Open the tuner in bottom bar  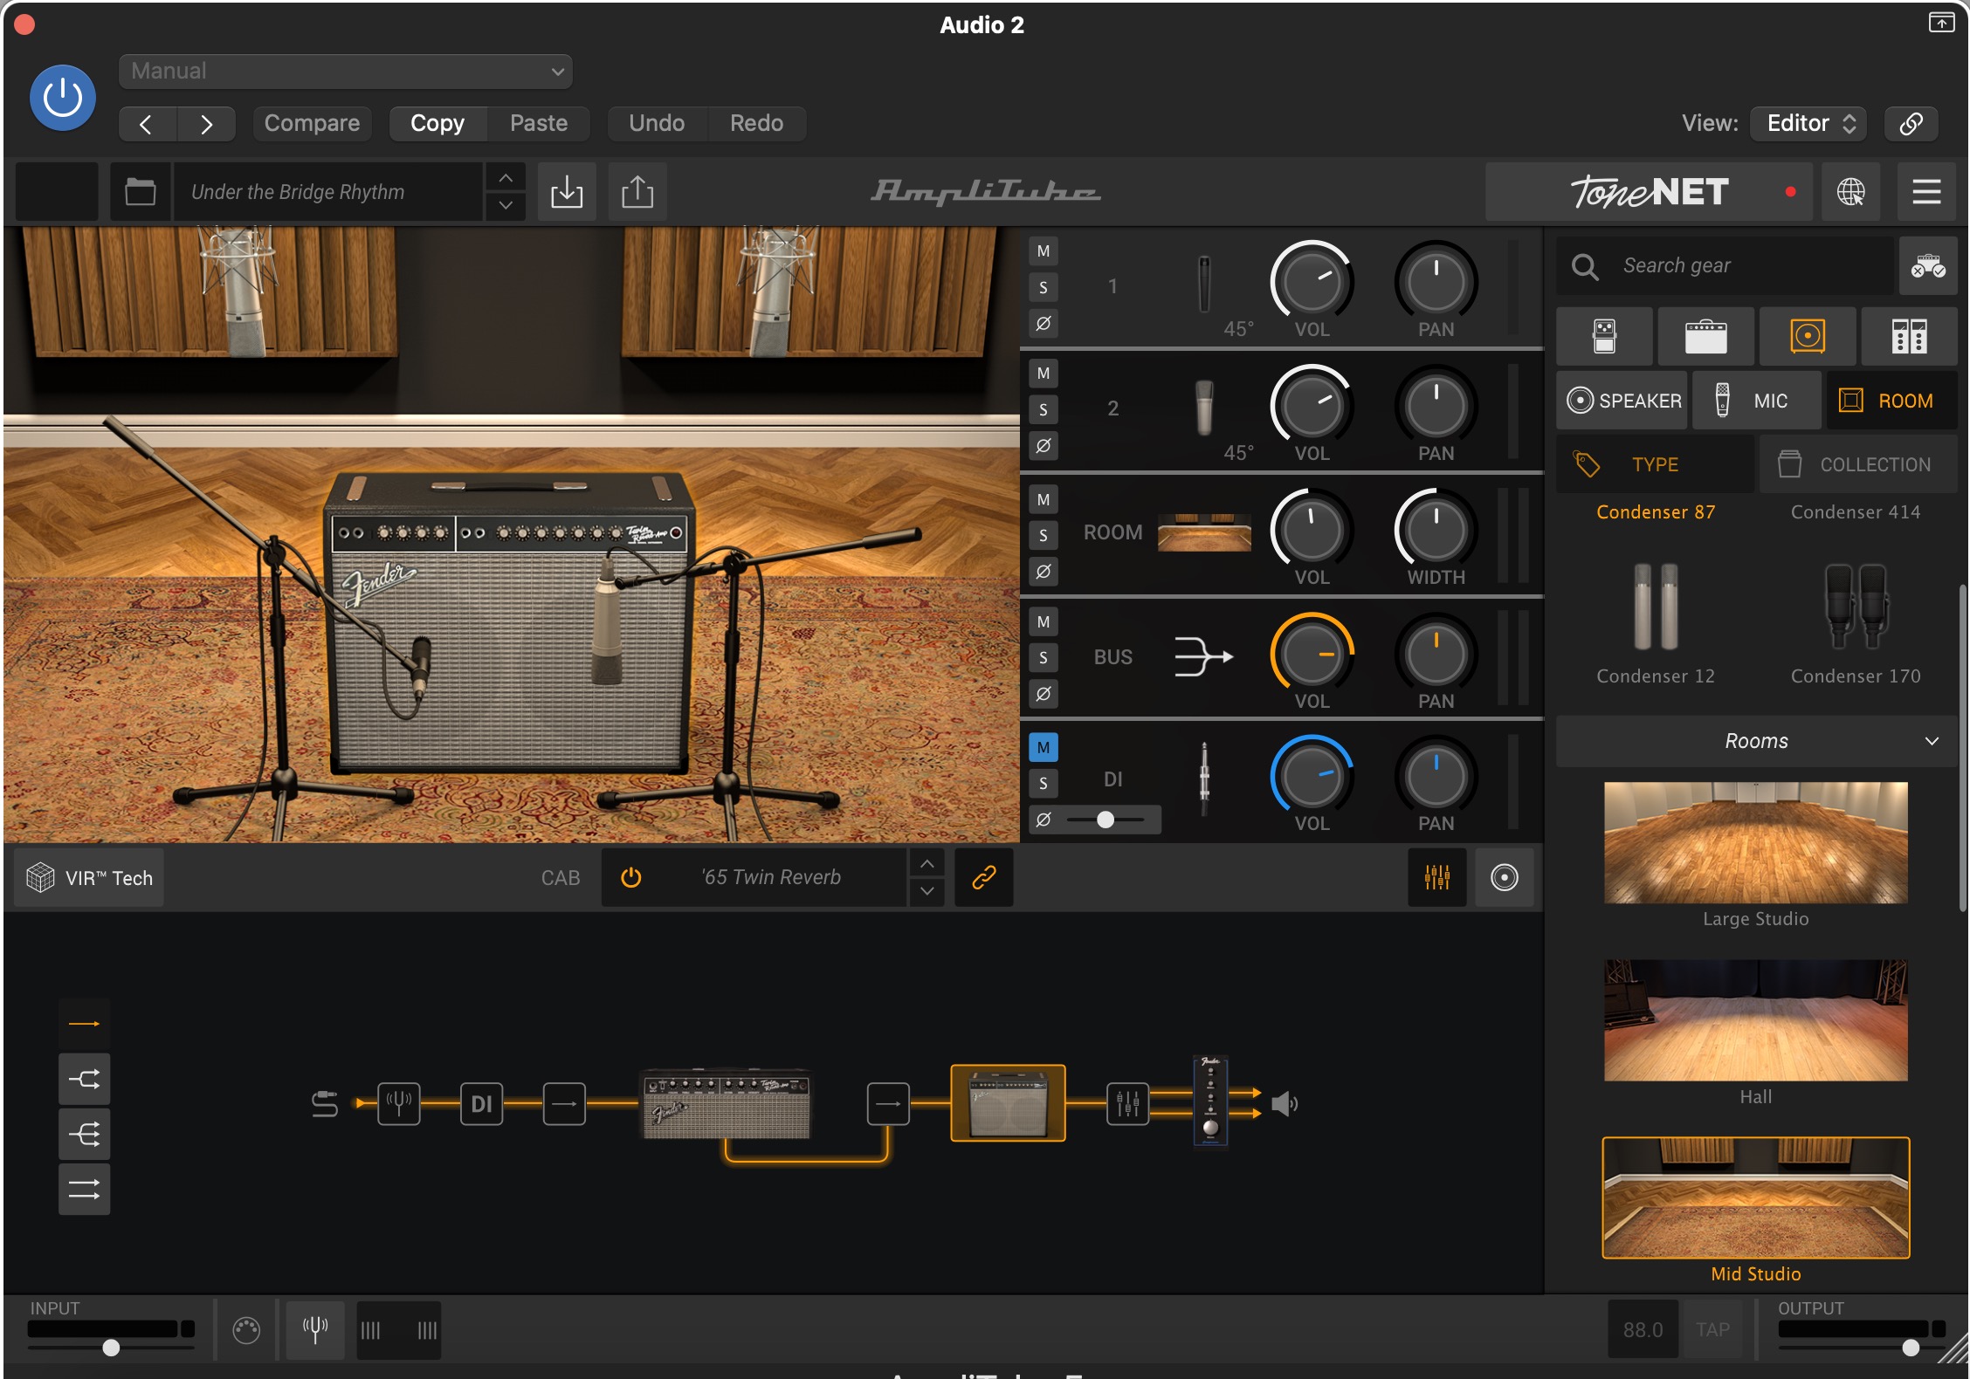point(315,1329)
